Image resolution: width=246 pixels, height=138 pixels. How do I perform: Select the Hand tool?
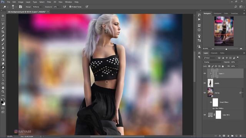click(3, 88)
